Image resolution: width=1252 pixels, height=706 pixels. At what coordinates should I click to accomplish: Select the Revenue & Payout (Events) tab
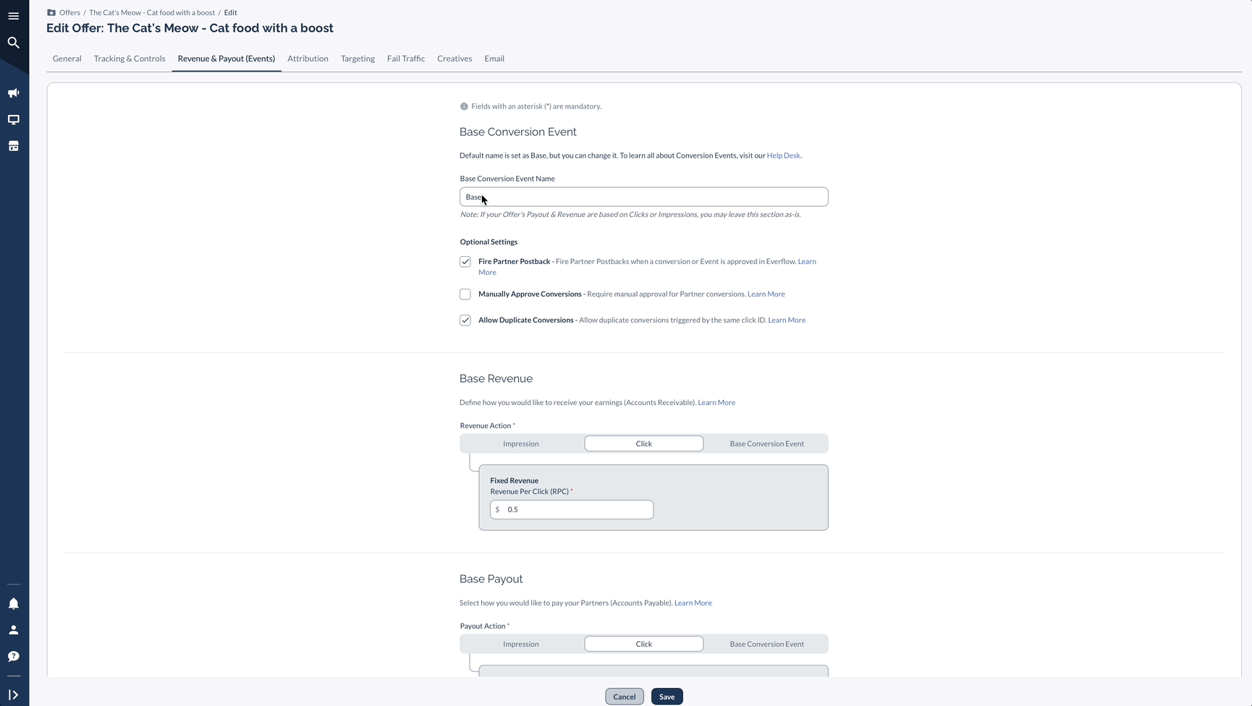pyautogui.click(x=227, y=59)
